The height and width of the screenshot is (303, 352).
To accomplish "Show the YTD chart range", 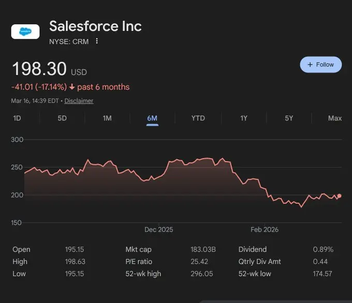I will tap(198, 118).
